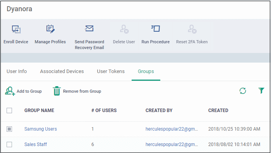Send Password Recovery Email envelope icon
271x153 pixels.
(89, 29)
